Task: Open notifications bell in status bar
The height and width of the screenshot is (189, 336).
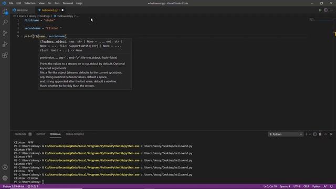Action: pos(331,186)
